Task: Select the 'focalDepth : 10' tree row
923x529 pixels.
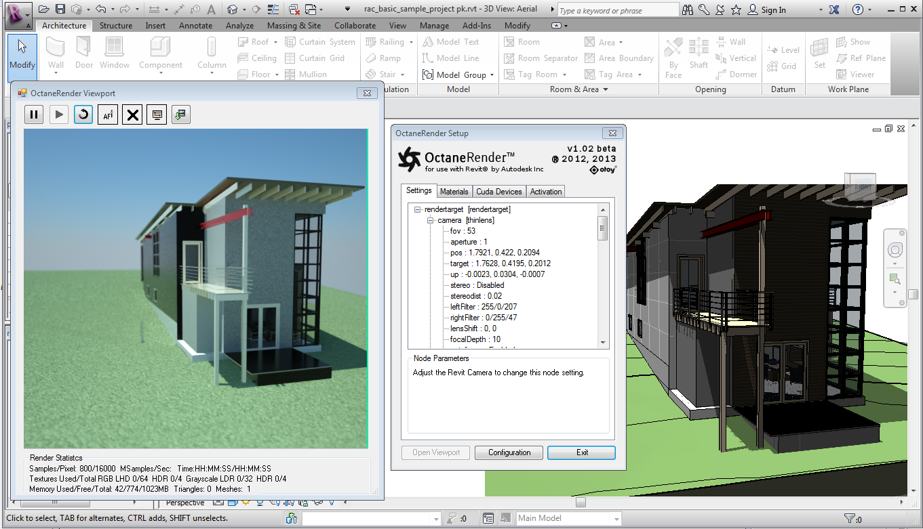Action: (x=475, y=339)
